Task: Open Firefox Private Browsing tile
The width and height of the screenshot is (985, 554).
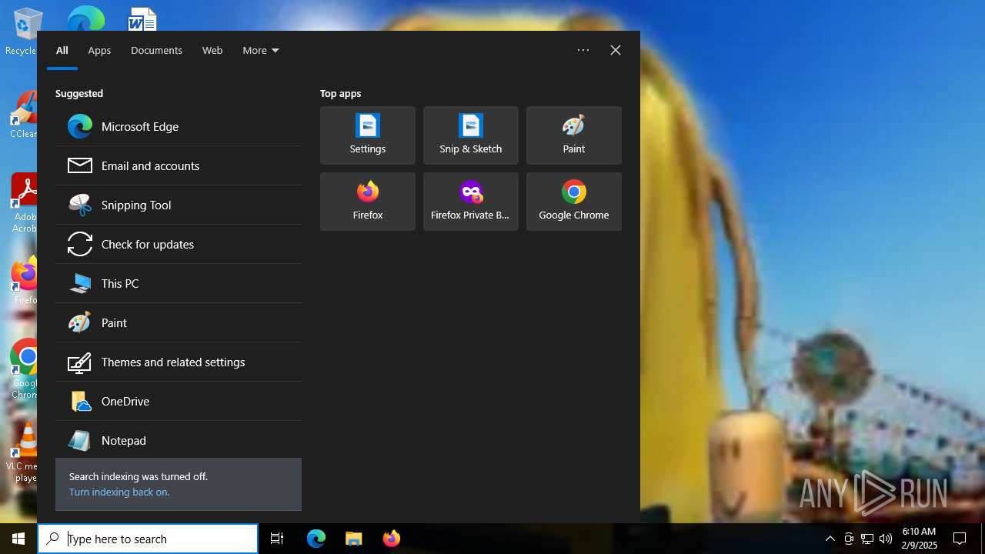Action: pos(471,202)
